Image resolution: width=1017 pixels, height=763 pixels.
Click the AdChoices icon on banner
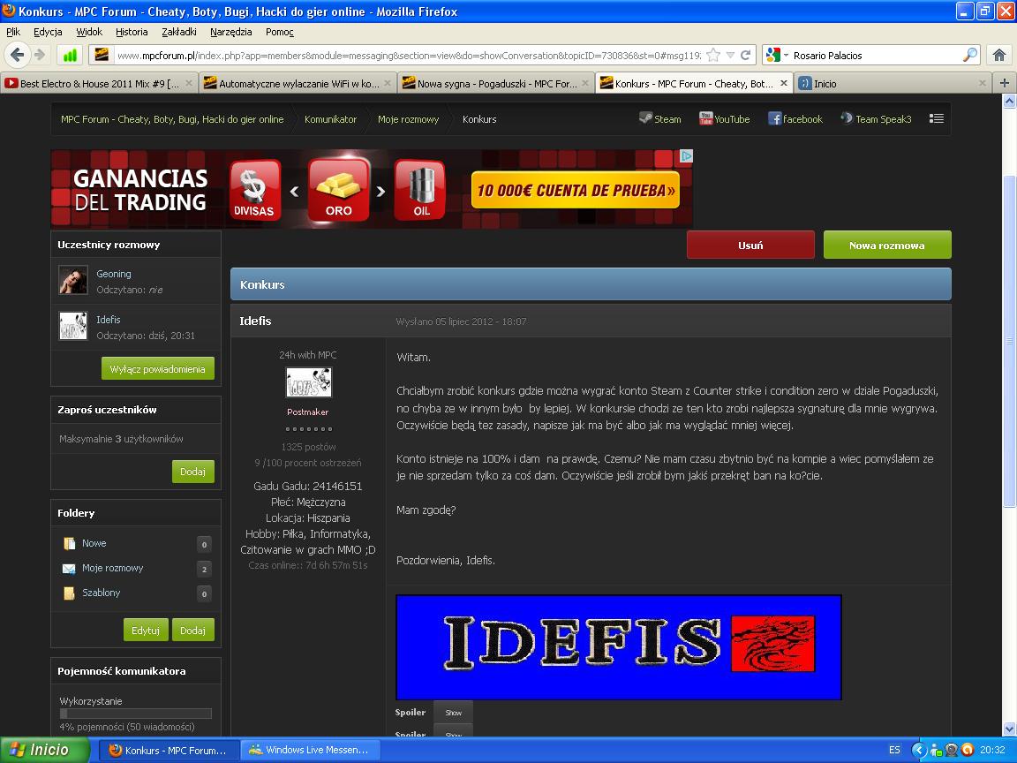(686, 155)
